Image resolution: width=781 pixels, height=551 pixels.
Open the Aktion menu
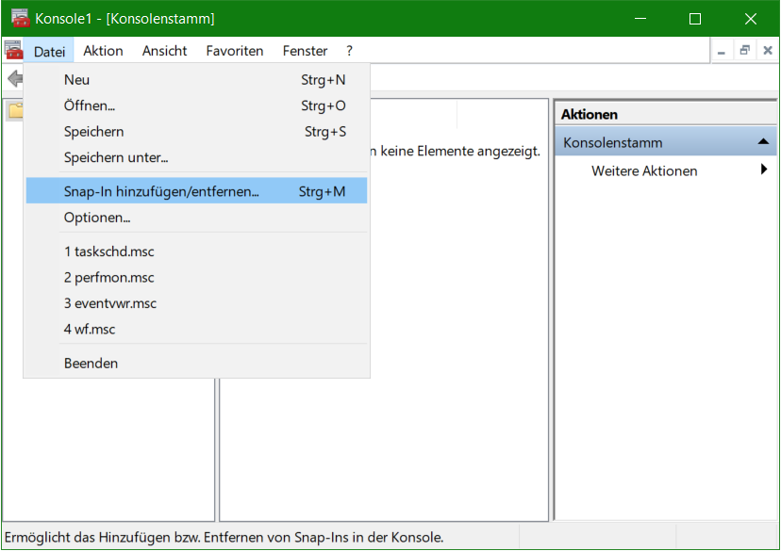pyautogui.click(x=103, y=51)
